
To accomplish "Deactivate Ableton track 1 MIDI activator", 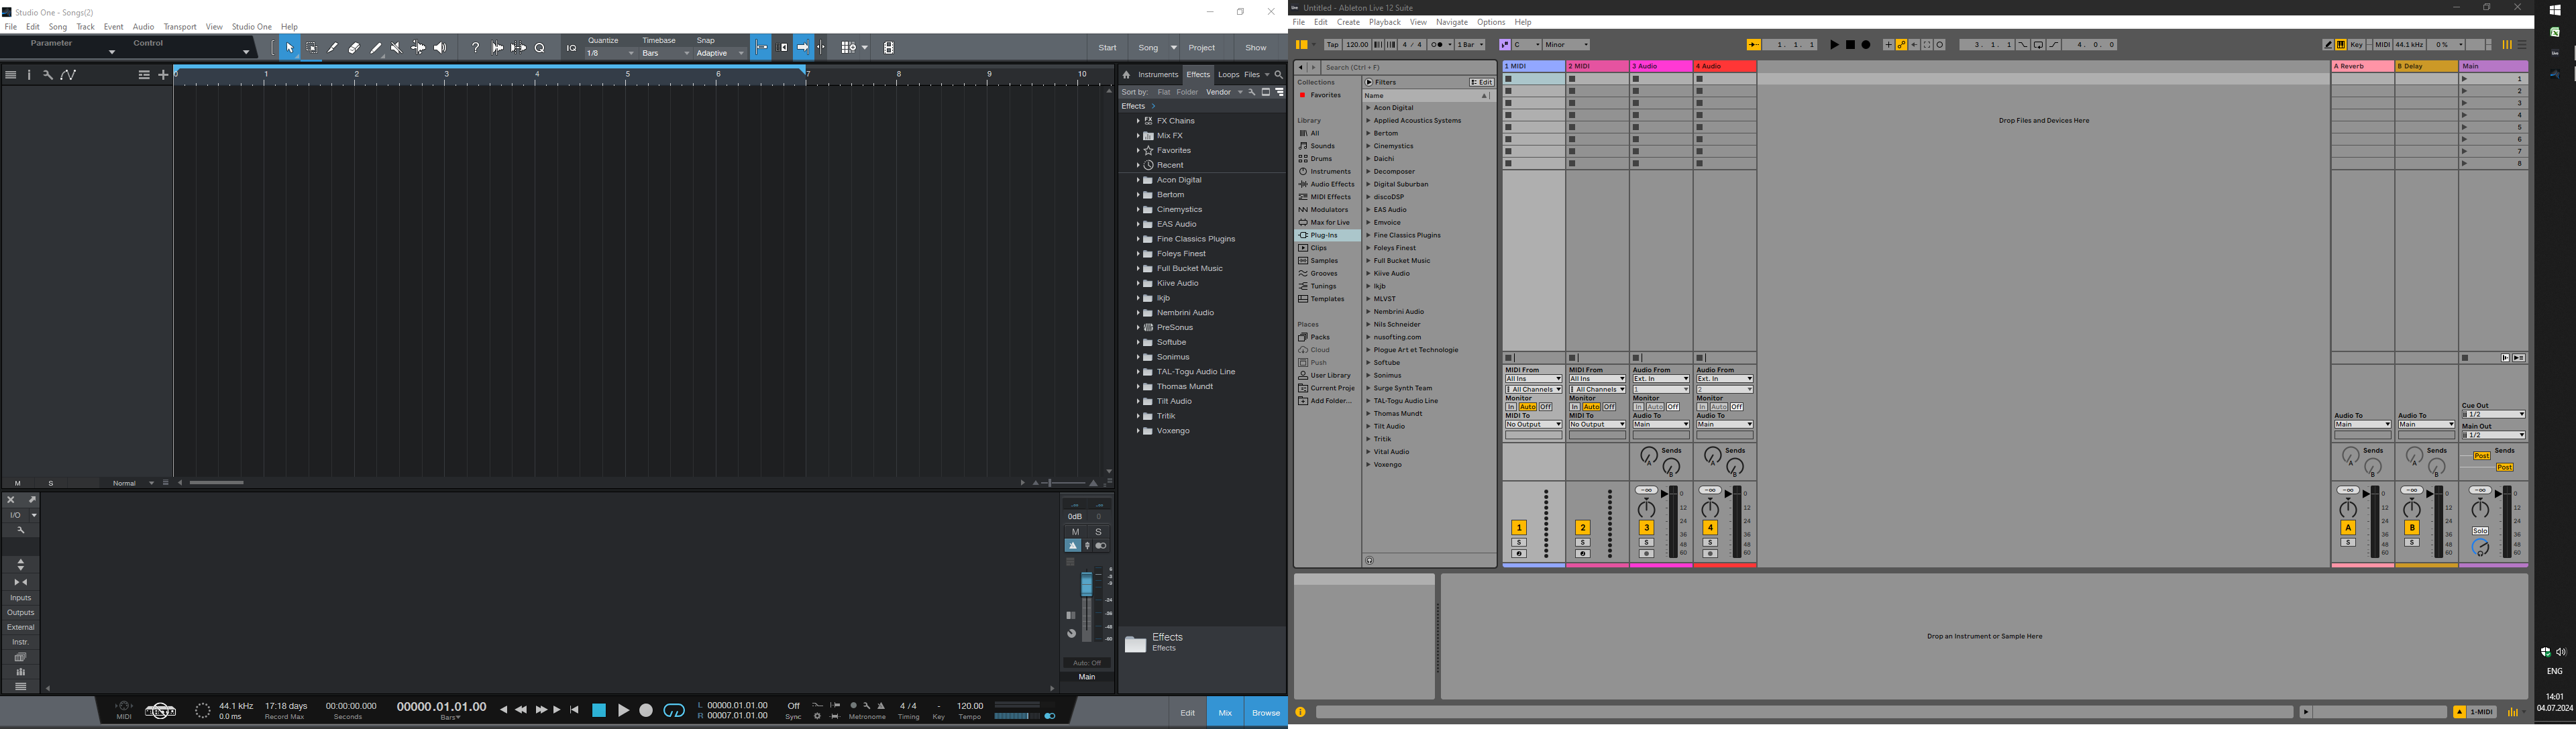I will [x=1518, y=528].
